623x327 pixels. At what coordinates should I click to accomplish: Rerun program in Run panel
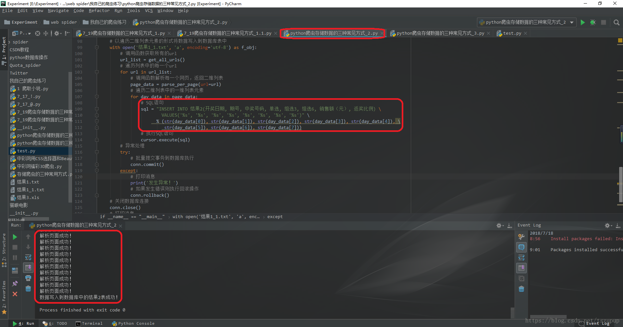(15, 237)
